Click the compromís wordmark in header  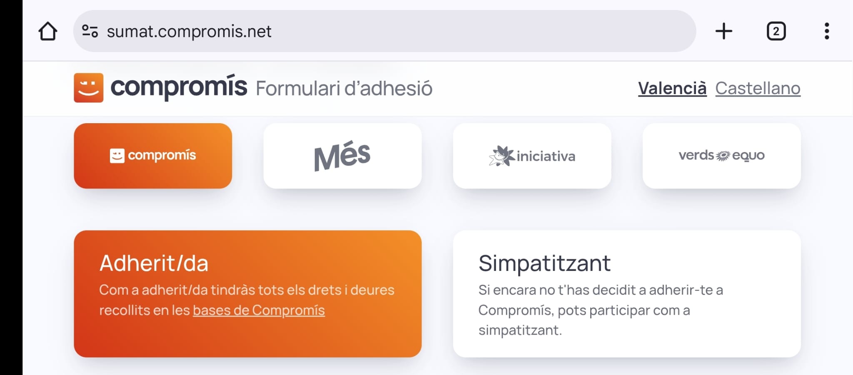(179, 87)
